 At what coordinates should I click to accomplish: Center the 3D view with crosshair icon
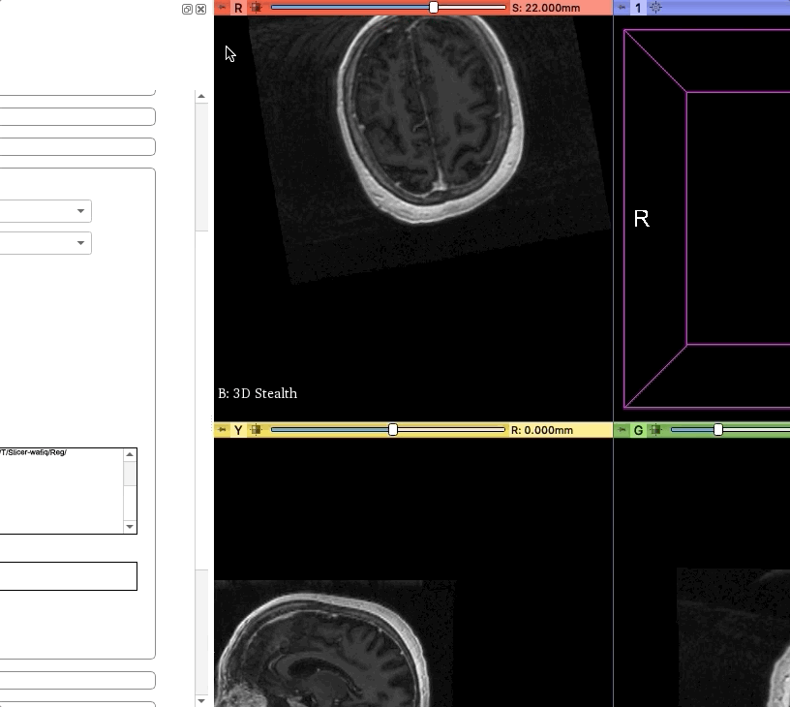point(655,8)
